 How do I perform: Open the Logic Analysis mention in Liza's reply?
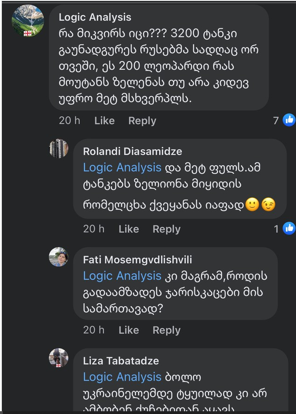pyautogui.click(x=121, y=377)
